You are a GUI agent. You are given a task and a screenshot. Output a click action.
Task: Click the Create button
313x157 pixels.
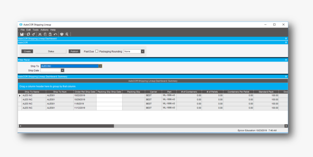pyautogui.click(x=27, y=51)
